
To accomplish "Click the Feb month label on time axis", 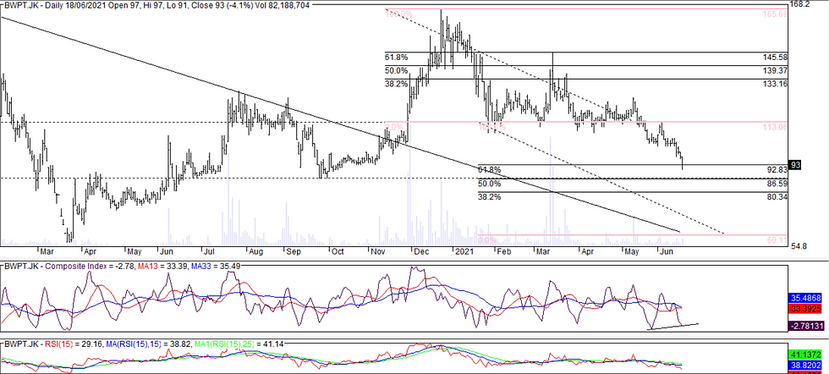I will point(504,252).
